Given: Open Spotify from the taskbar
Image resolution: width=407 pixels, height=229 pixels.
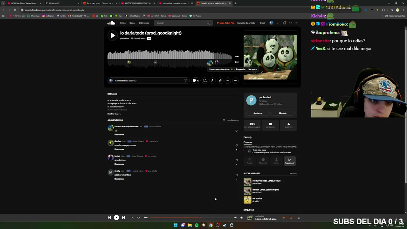Looking at the screenshot, I should (x=197, y=225).
